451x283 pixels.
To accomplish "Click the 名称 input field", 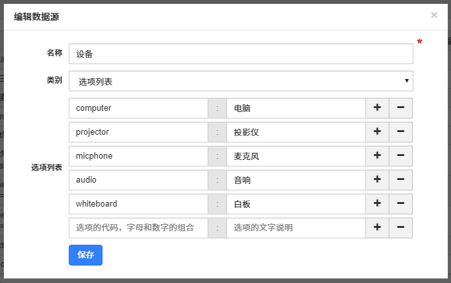I will coord(241,54).
